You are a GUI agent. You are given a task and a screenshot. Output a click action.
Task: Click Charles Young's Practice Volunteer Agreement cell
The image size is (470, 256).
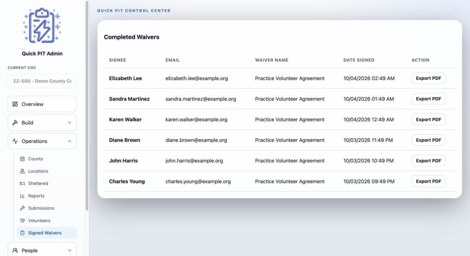point(290,181)
